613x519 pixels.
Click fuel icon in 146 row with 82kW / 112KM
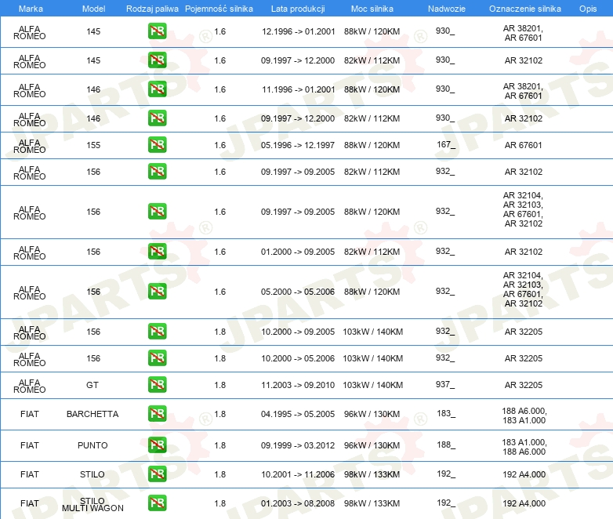tap(157, 118)
